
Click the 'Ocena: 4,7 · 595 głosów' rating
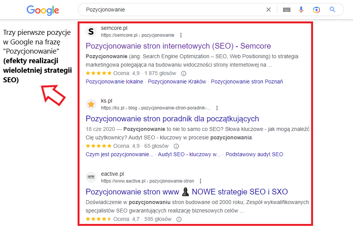click(142, 219)
